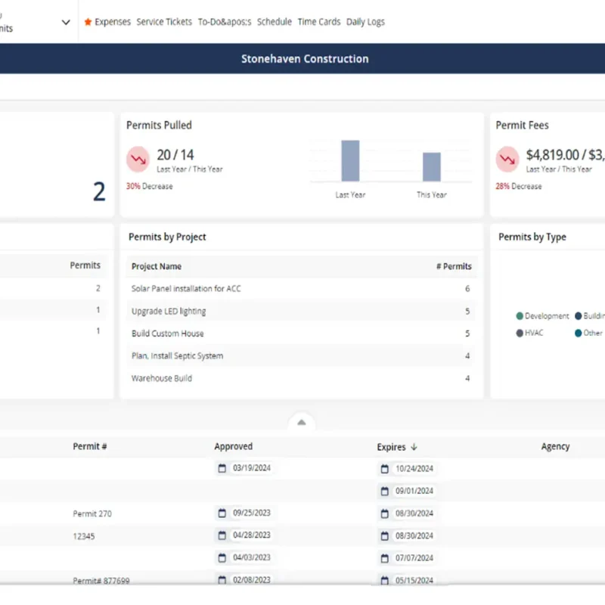Viewport: 605px width, 605px height.
Task: Open the module dropdown chevron
Action: (66, 23)
